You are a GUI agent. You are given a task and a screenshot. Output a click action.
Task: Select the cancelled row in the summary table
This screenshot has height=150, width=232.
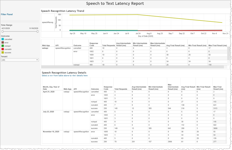click(x=77, y=48)
